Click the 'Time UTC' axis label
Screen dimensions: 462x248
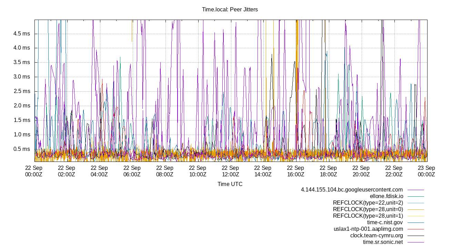click(230, 184)
